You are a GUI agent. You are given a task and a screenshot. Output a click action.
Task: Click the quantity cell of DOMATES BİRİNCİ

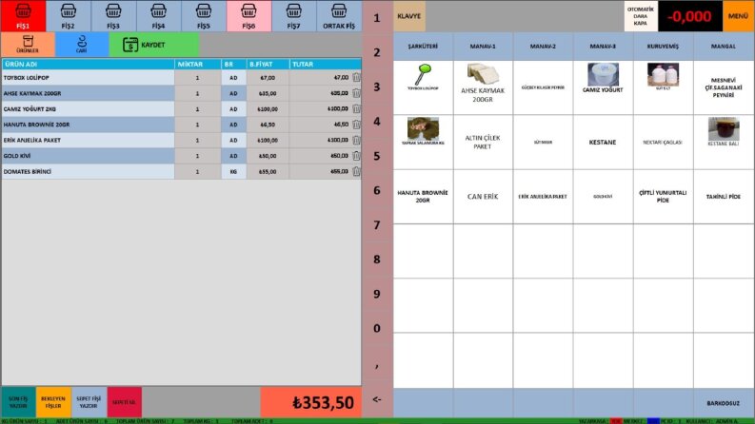[197, 172]
